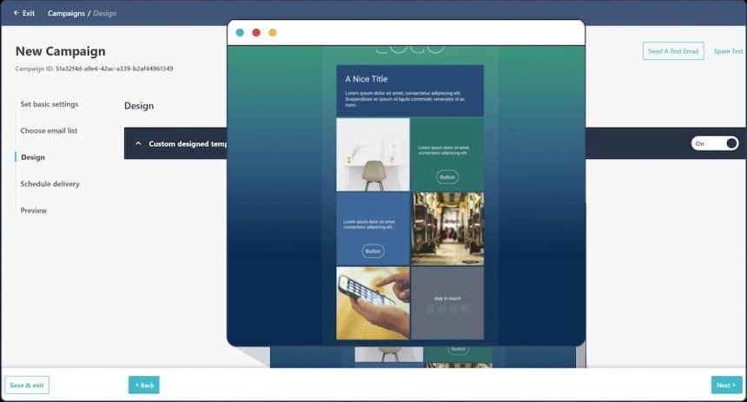Click the red dot in preview window

coord(256,33)
